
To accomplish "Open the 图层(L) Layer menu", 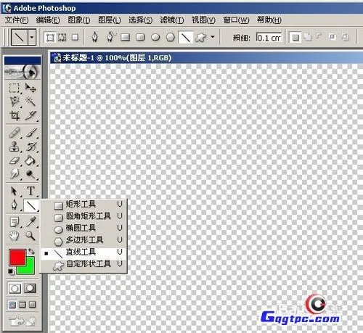I will [110, 20].
